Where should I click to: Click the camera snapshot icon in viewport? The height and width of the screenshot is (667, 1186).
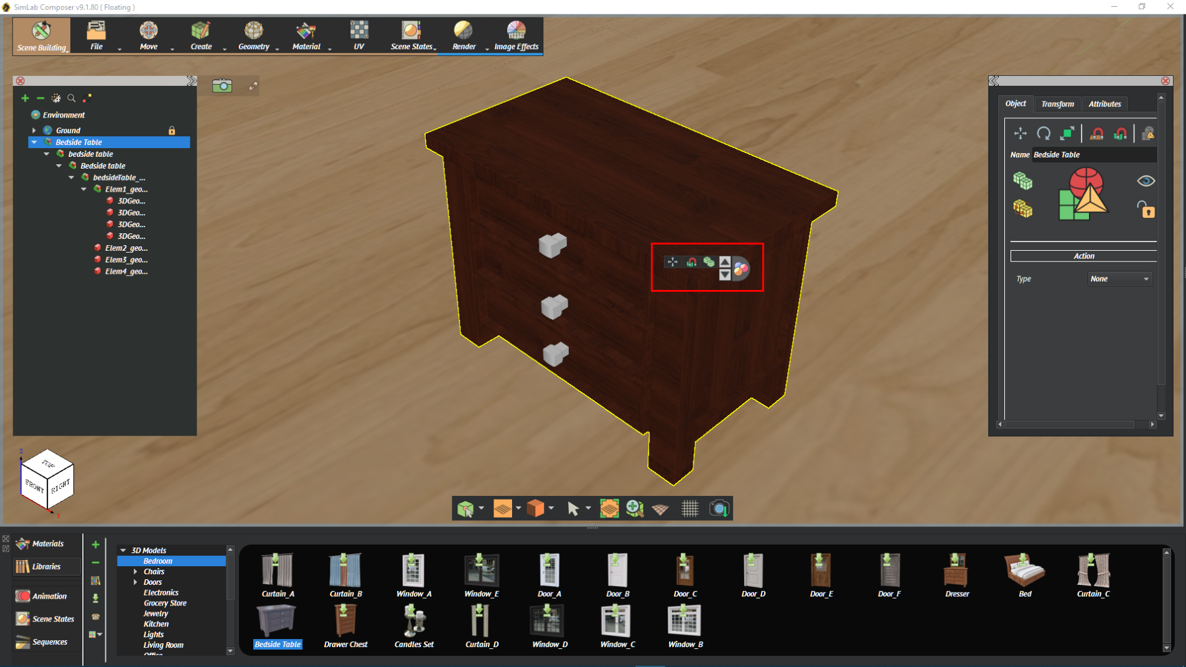click(222, 86)
